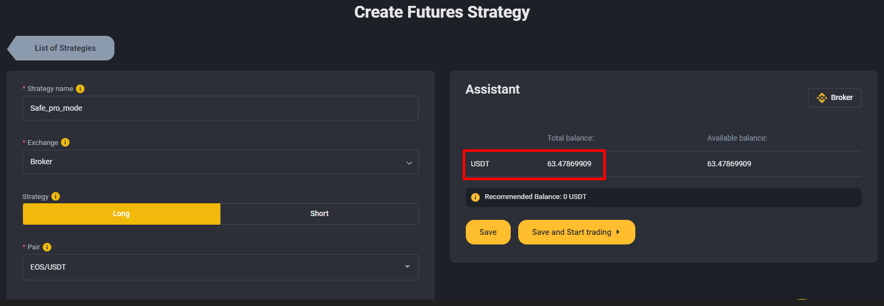The height and width of the screenshot is (306, 884).
Task: Click the Binance logo on Broker button
Action: coord(822,98)
